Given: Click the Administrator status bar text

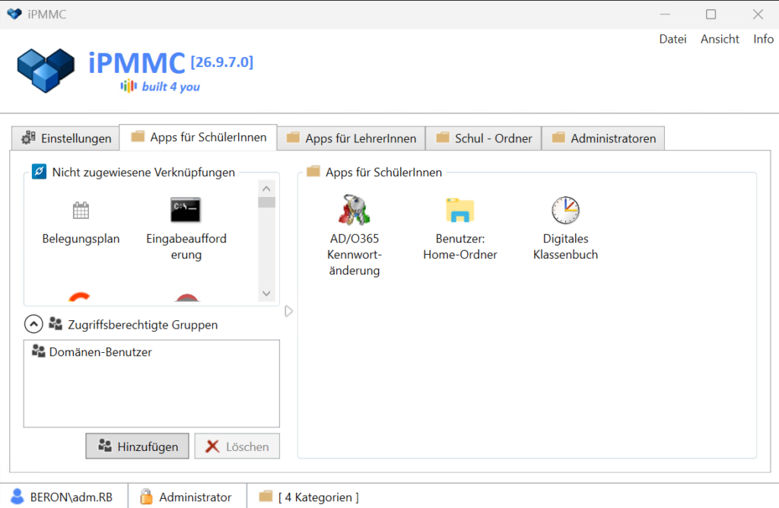Looking at the screenshot, I should [x=196, y=497].
